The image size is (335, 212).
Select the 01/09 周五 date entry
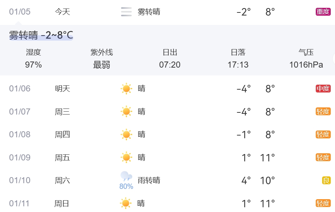tap(20, 157)
